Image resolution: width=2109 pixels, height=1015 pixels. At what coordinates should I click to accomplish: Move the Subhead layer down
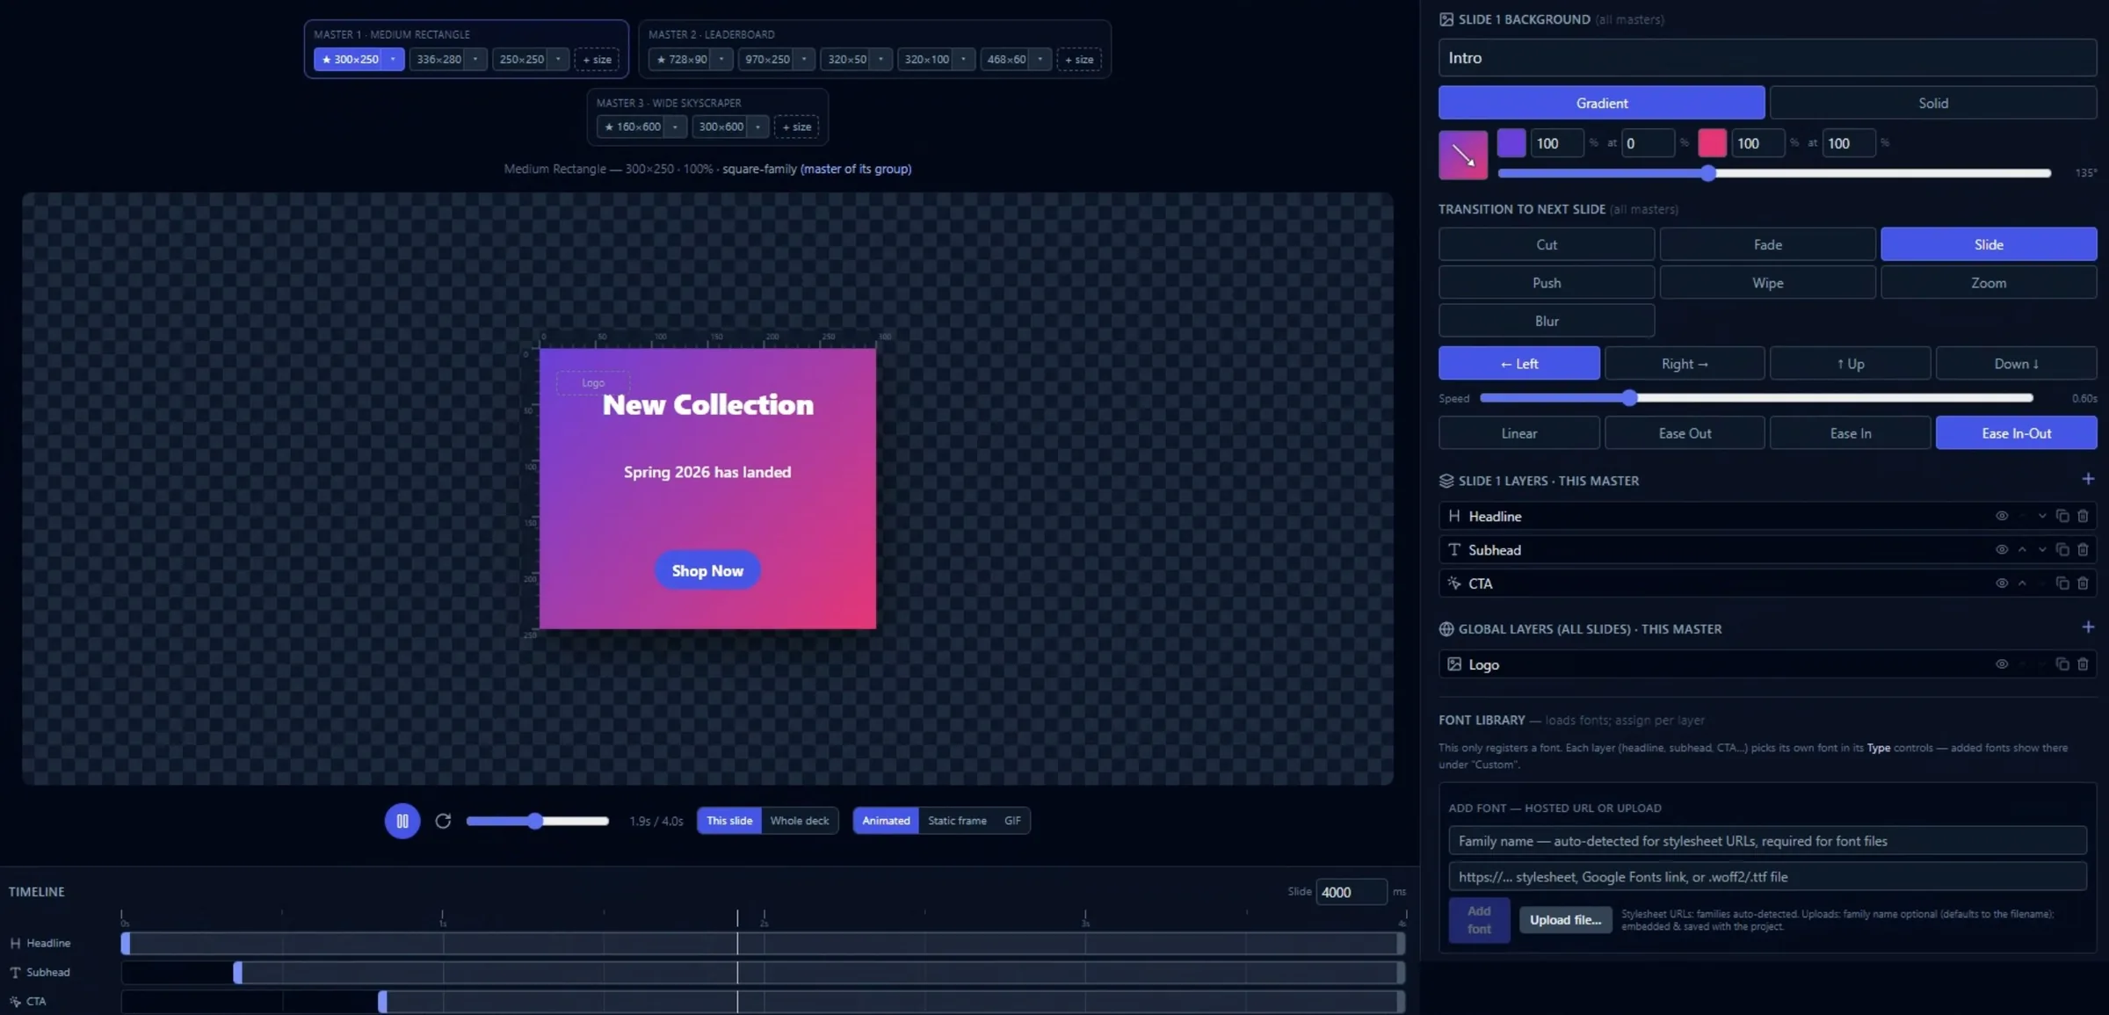[x=2042, y=549]
